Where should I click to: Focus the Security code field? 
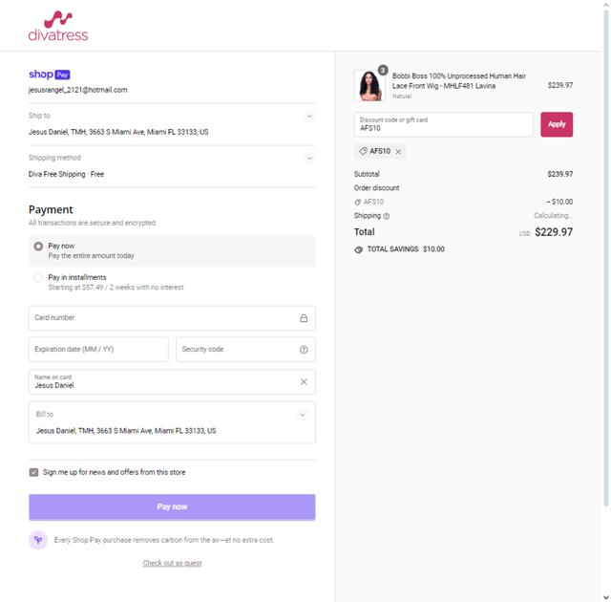tap(245, 350)
